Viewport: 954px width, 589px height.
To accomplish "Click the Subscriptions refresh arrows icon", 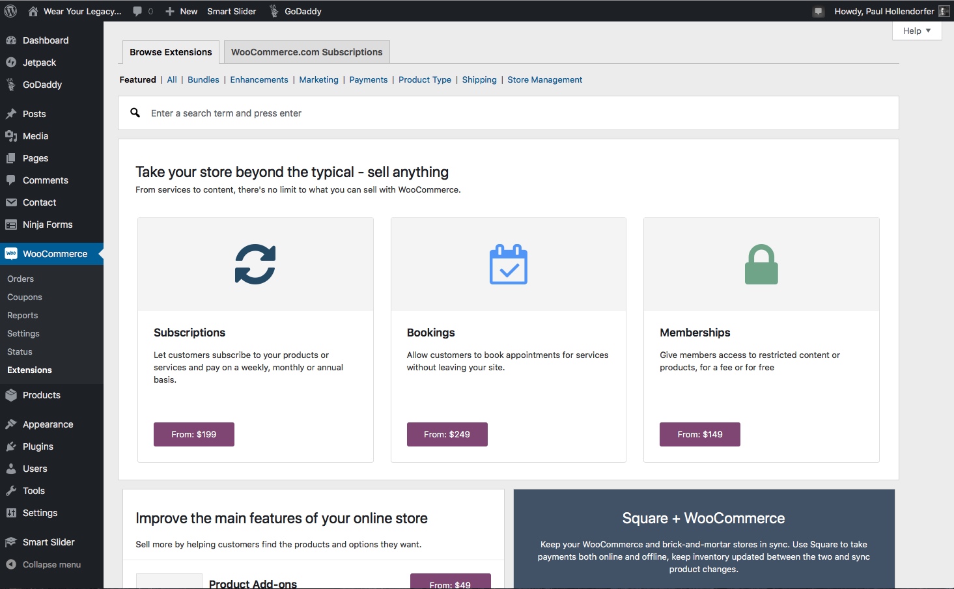I will tap(255, 264).
